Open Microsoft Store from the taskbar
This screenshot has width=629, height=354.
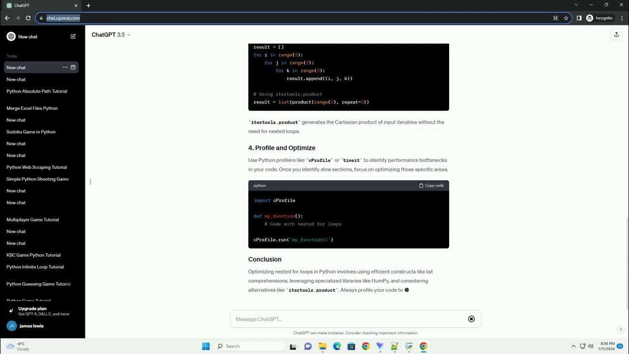[x=351, y=346]
